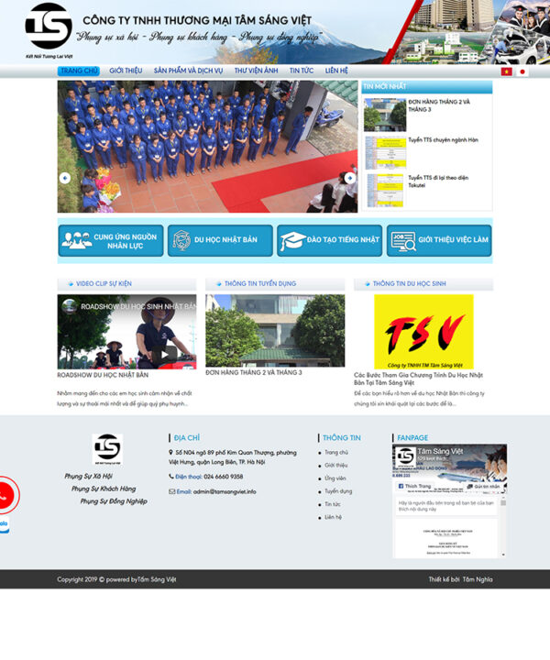Click the TSV du học sinh thumbnail
550x660 pixels.
point(423,331)
